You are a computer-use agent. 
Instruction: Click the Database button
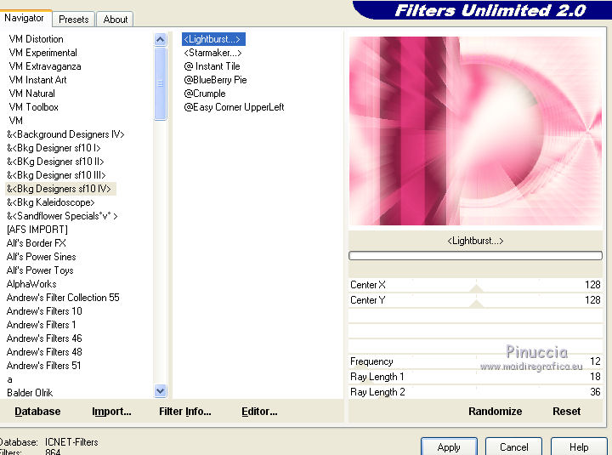coord(37,412)
